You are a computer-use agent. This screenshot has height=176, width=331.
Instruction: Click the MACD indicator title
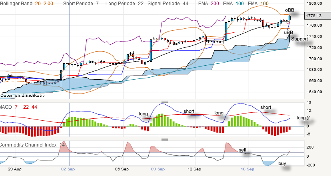click(6, 107)
